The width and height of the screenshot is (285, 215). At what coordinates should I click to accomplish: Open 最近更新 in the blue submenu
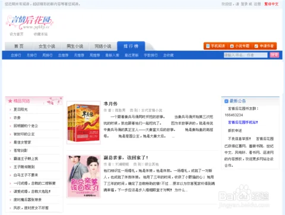[x=131, y=55]
